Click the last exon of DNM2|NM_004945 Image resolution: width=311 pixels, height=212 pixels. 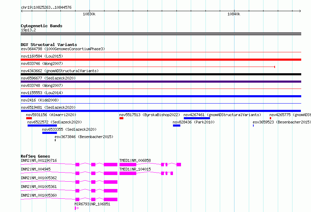[x=110, y=173]
